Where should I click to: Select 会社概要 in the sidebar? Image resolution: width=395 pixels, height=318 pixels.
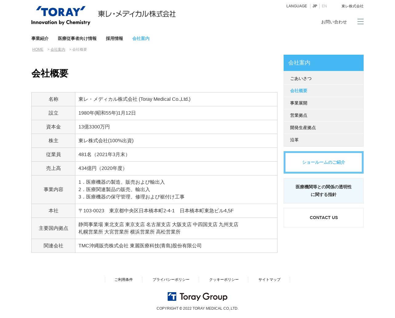pos(324,91)
